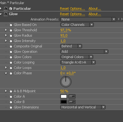Click A & B Midpoint value 50 %
Viewport: 123px width, 122px height.
64,91
